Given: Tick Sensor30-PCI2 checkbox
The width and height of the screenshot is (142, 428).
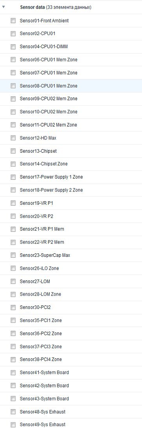Looking at the screenshot, I should click(x=13, y=307).
